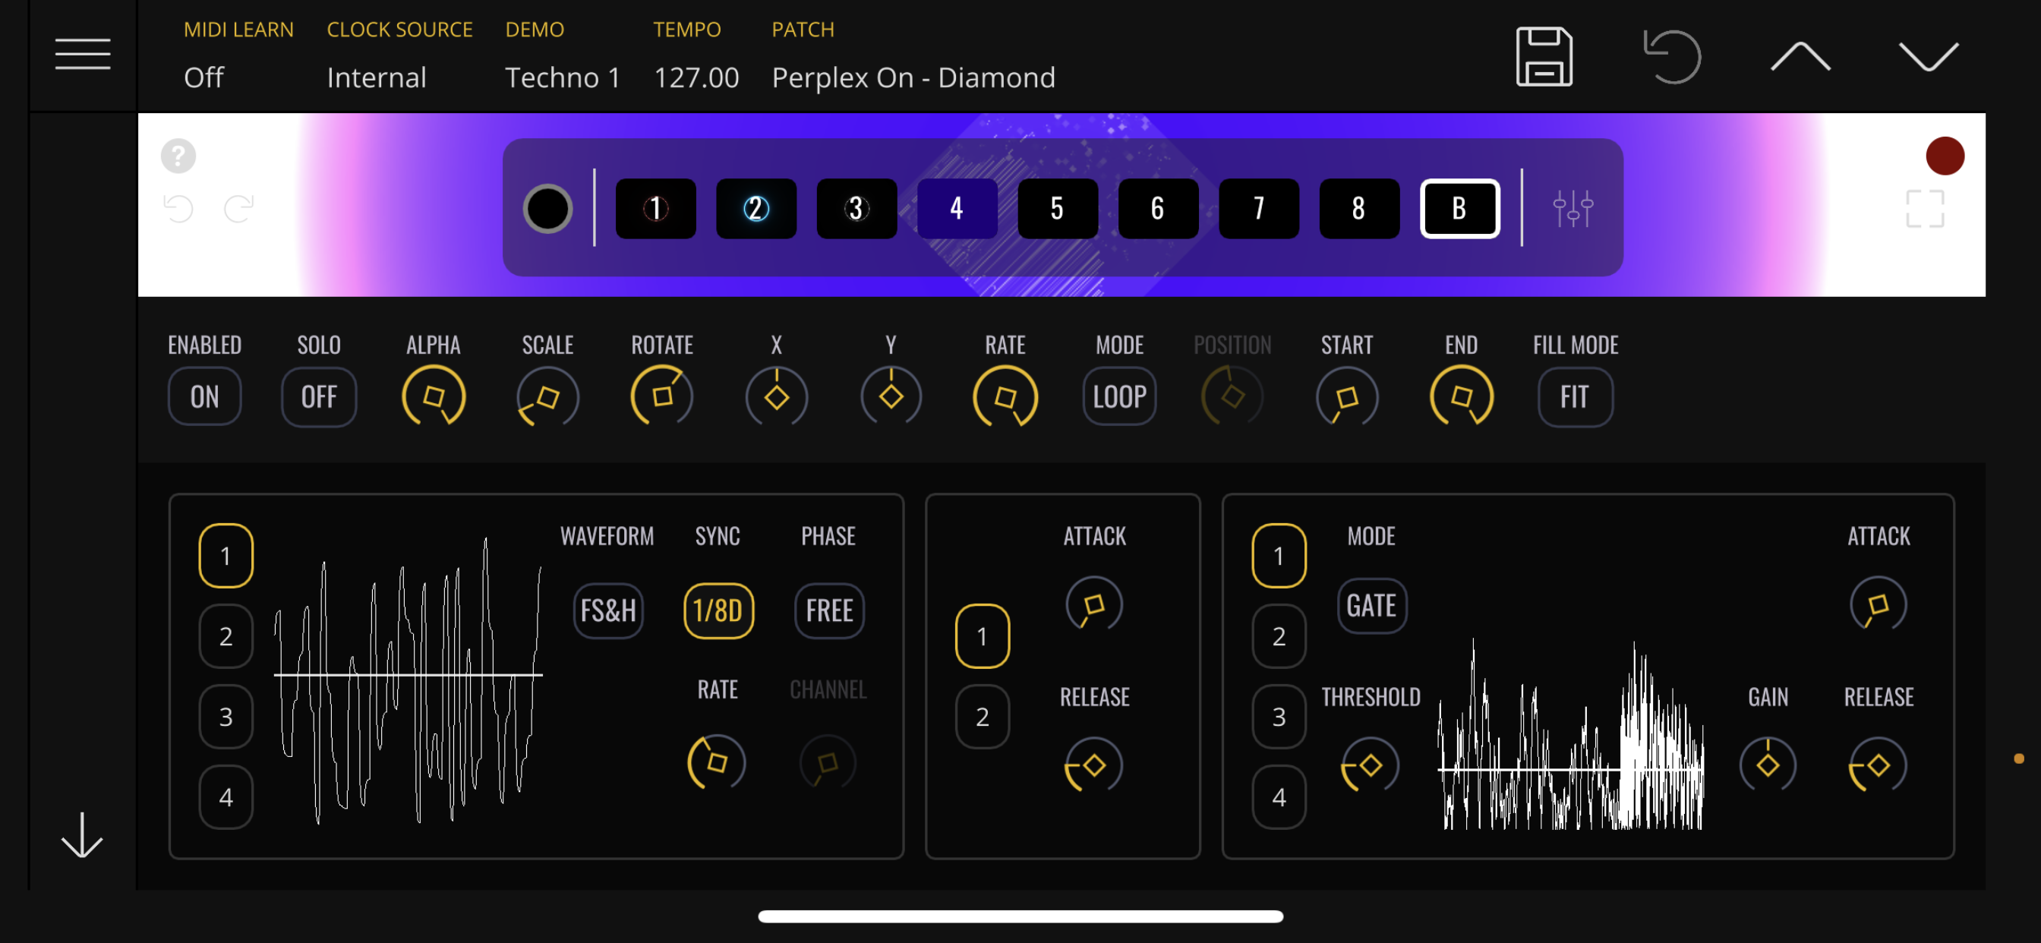Undo the last edit in the layer panel

coord(178,208)
